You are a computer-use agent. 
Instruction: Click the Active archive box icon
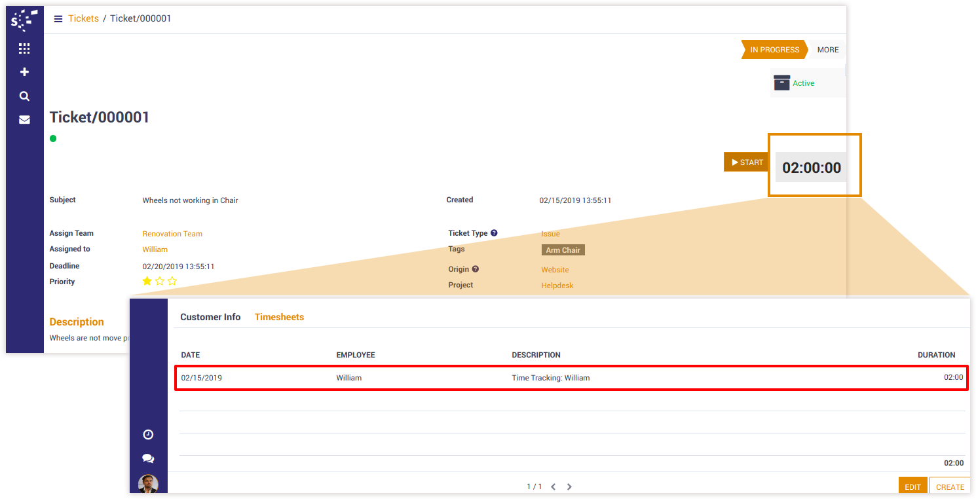(x=781, y=83)
